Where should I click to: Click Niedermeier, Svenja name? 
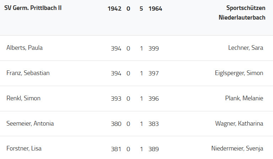(x=237, y=149)
